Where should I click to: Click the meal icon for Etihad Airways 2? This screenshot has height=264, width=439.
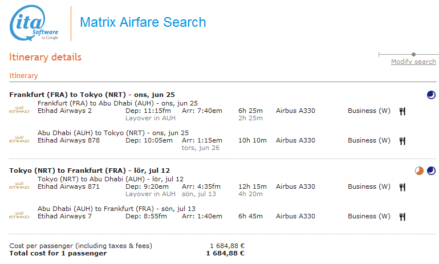tap(402, 111)
